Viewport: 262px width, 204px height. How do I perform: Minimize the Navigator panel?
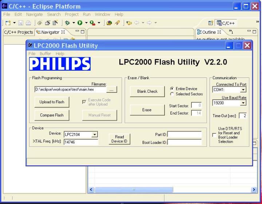pos(77,31)
